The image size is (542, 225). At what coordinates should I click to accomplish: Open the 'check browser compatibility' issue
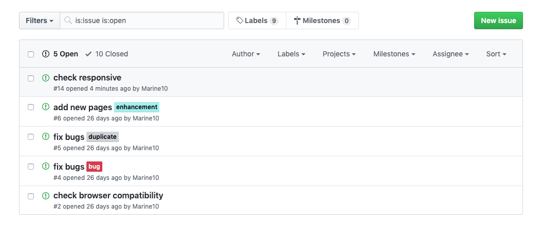[x=108, y=195]
